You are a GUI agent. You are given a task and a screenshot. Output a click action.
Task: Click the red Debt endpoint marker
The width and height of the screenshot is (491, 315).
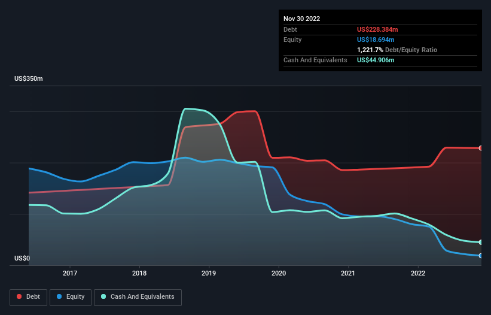point(481,149)
